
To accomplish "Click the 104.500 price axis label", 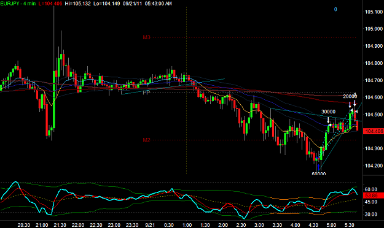I will (374, 115).
